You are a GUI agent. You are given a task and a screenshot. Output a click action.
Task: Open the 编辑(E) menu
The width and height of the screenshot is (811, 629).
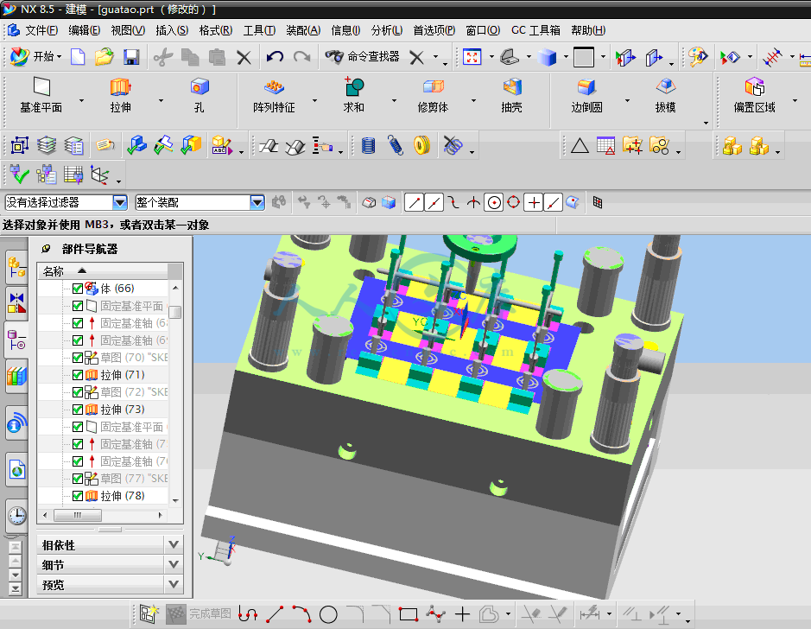click(85, 30)
